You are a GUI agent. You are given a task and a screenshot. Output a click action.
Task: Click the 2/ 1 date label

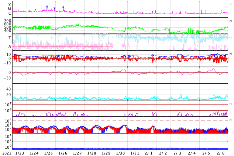tap(148, 153)
